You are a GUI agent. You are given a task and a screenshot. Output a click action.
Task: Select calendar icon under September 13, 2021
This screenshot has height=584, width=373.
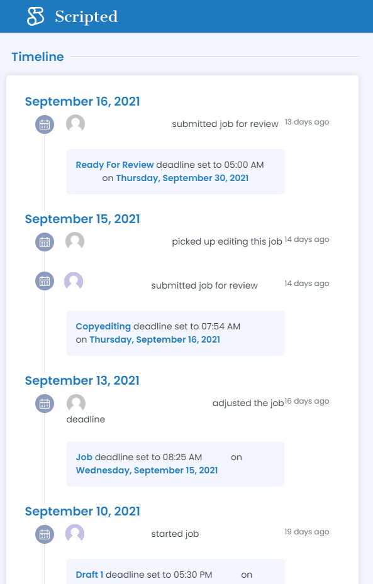click(x=45, y=404)
